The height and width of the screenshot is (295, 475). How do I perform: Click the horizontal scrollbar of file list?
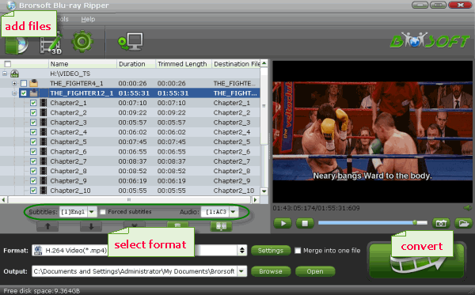pos(129,199)
